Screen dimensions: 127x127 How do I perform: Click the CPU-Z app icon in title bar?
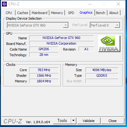(x=4, y=4)
